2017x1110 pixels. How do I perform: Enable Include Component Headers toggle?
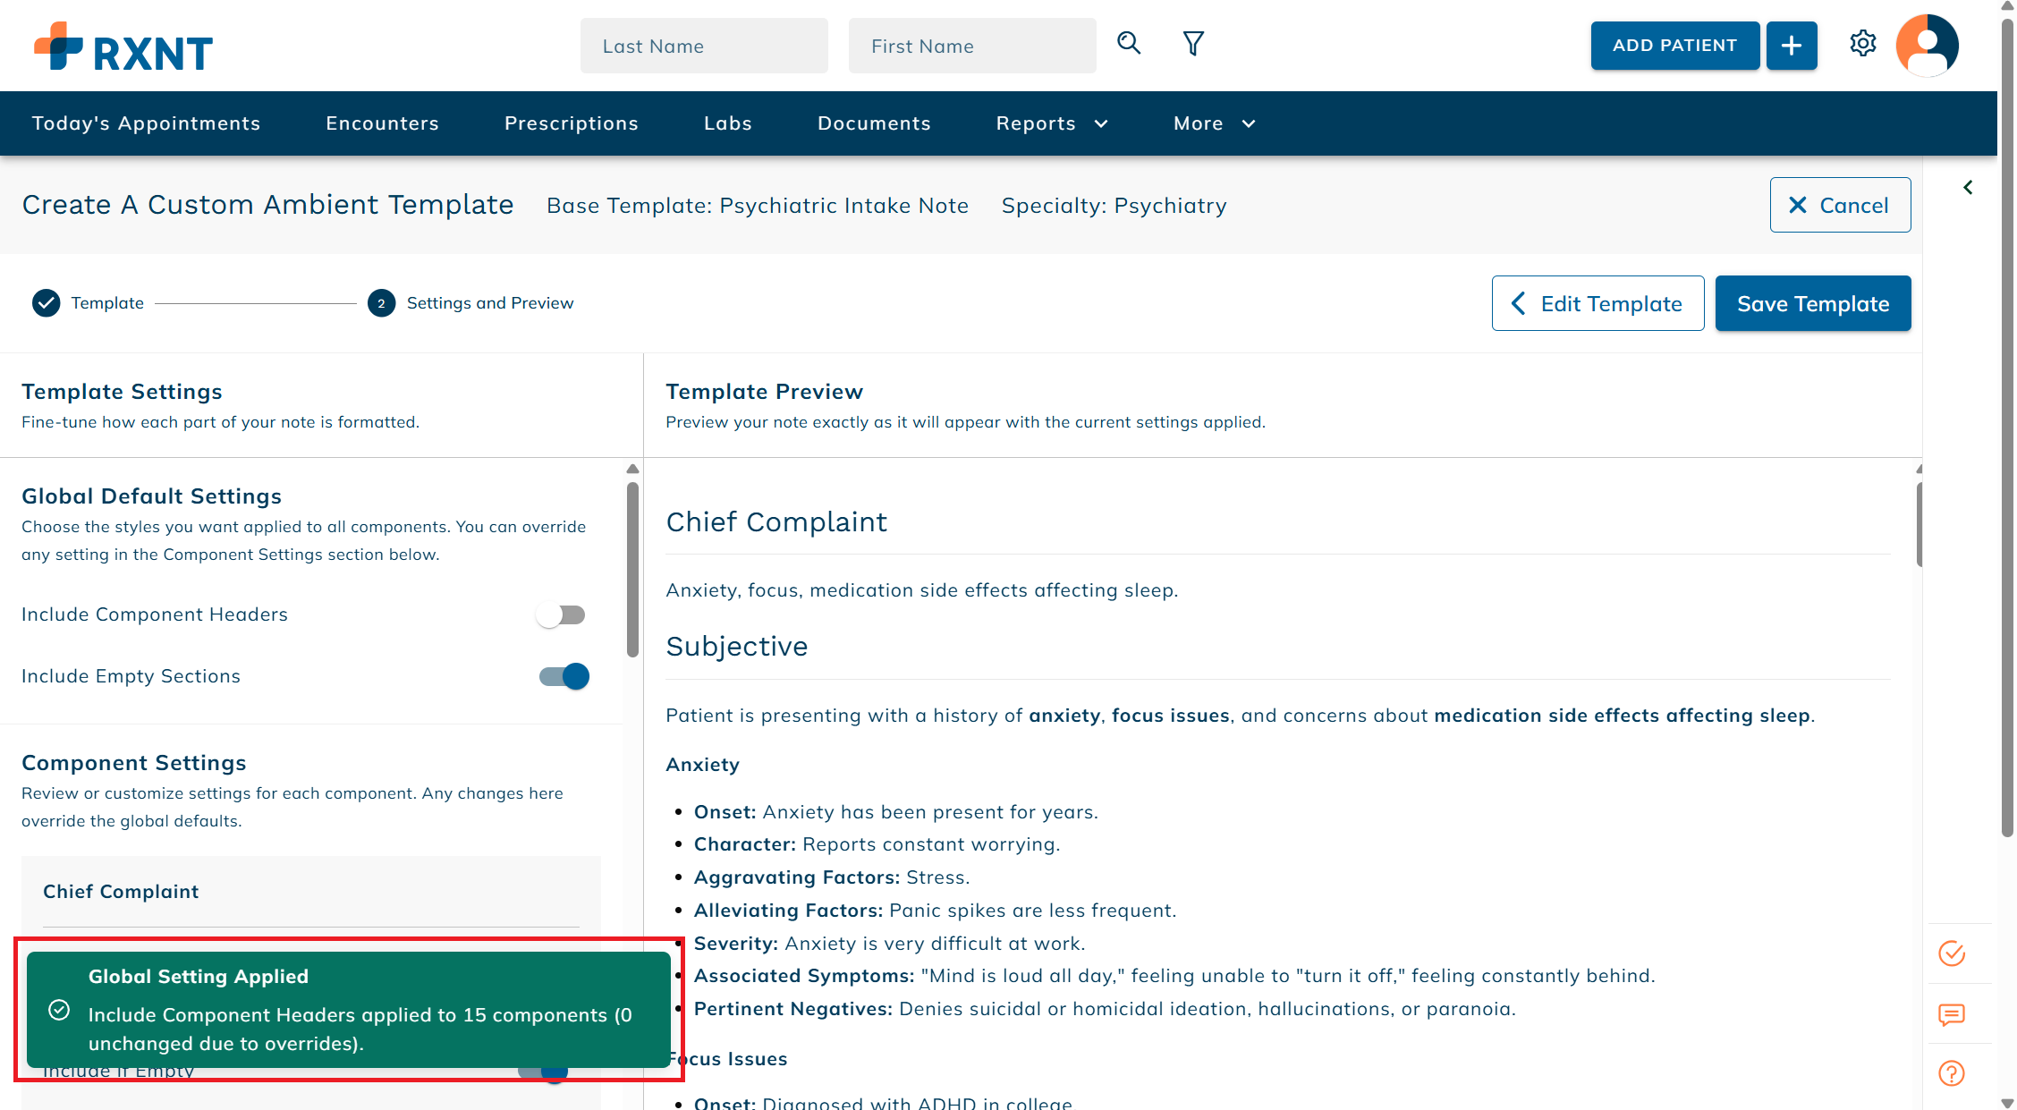coord(562,614)
